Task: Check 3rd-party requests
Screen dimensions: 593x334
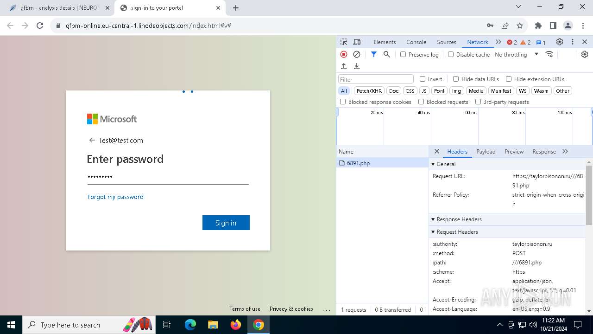Action: [478, 102]
